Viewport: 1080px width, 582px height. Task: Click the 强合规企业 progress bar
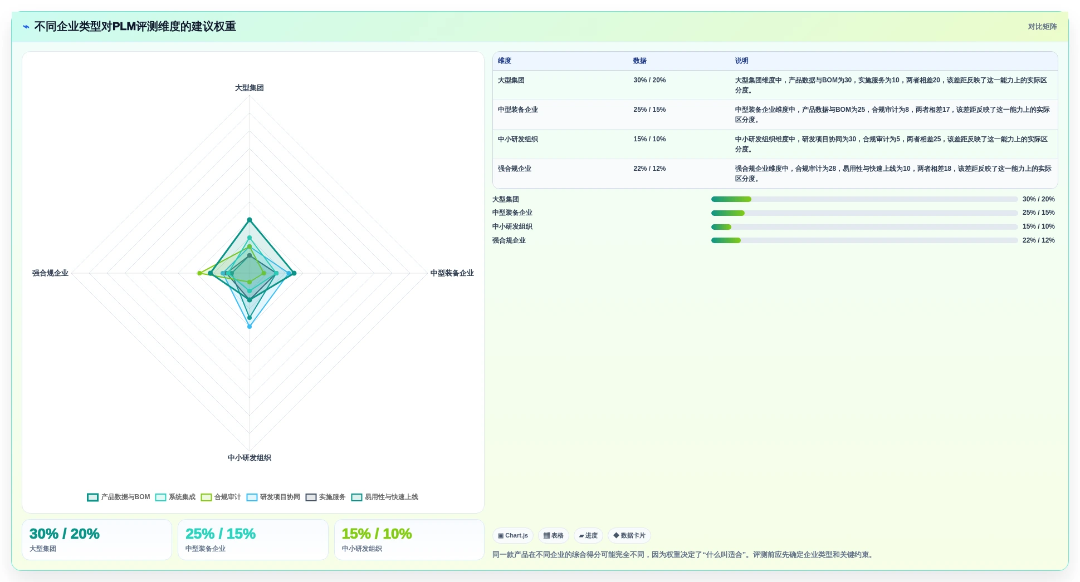pos(864,240)
